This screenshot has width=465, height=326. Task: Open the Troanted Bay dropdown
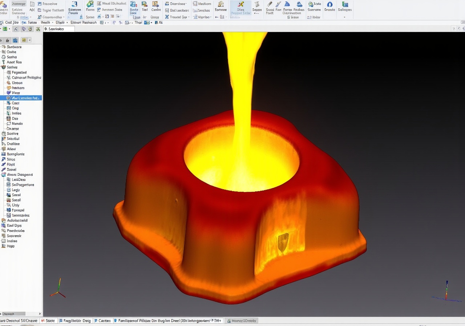coord(178,17)
